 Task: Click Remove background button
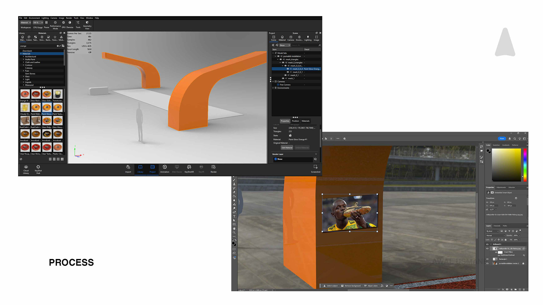351,286
